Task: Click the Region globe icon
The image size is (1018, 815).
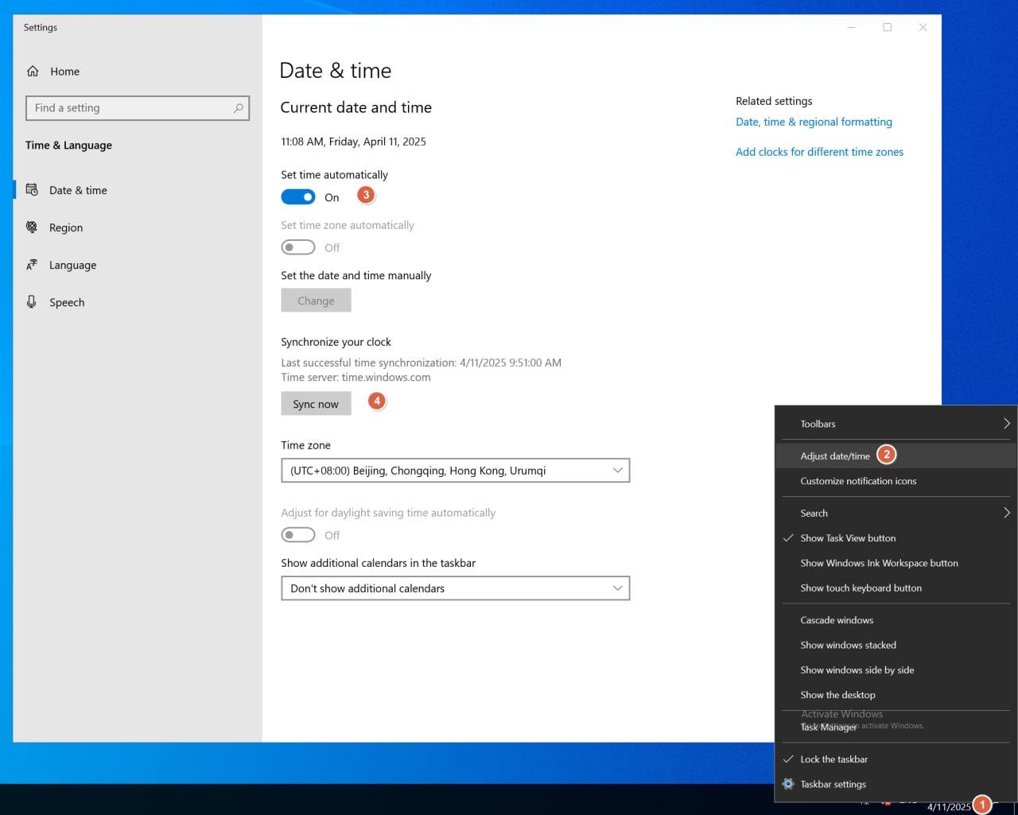Action: 32,227
